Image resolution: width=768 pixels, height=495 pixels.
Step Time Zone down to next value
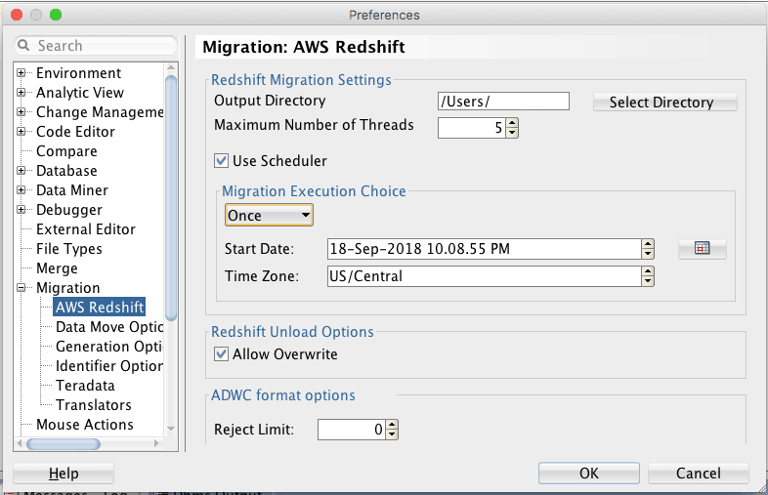(648, 281)
